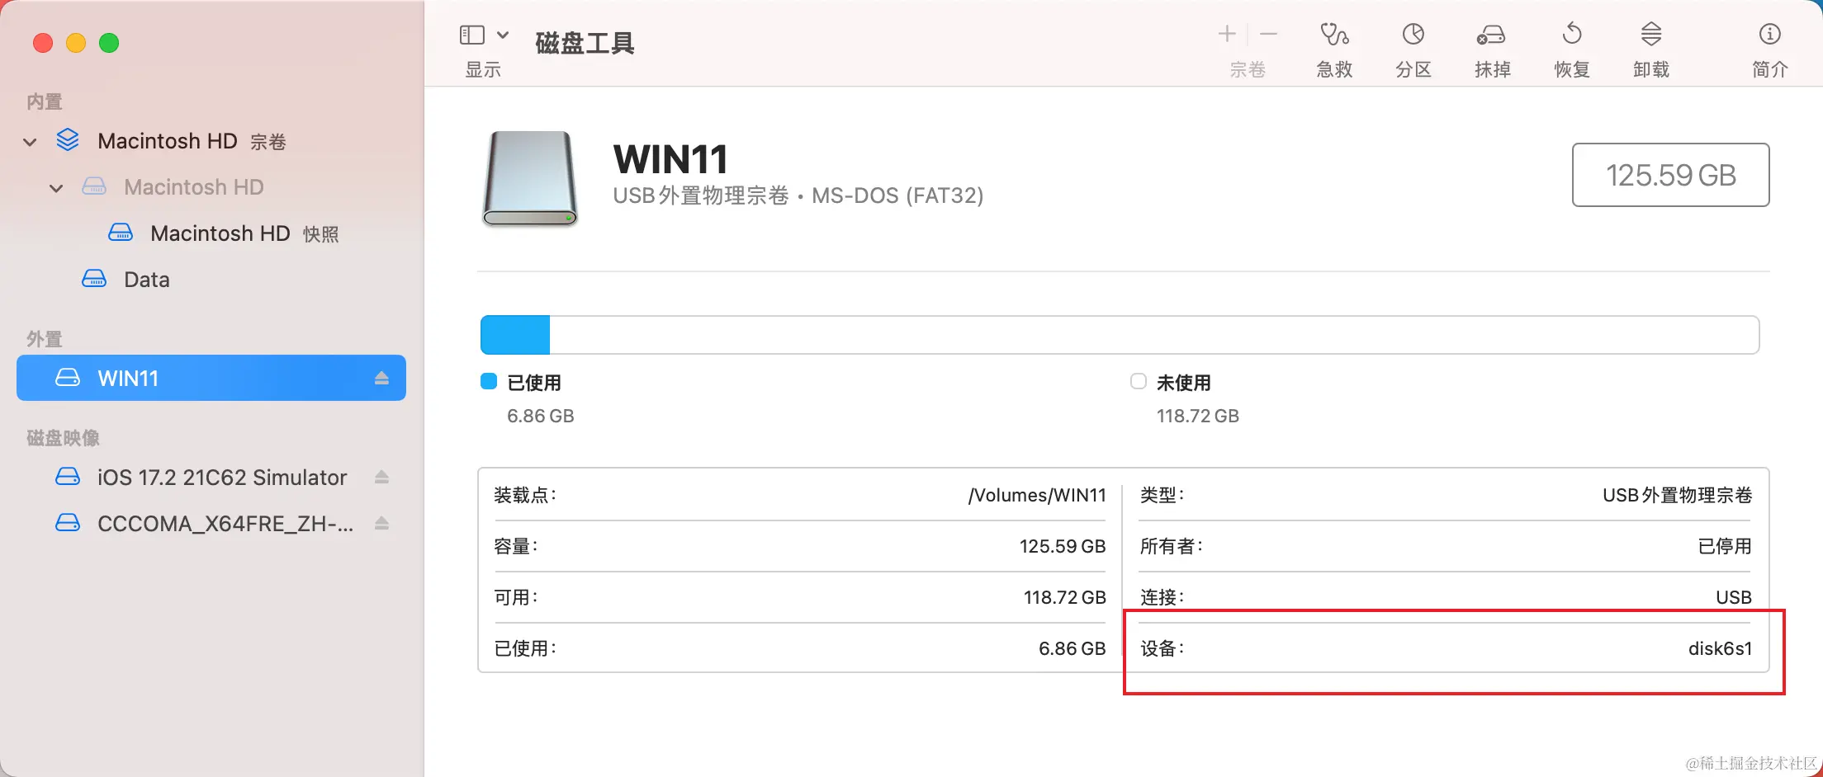1823x777 pixels.
Task: Click the sidebar view (显示) icon
Action: pos(472,35)
